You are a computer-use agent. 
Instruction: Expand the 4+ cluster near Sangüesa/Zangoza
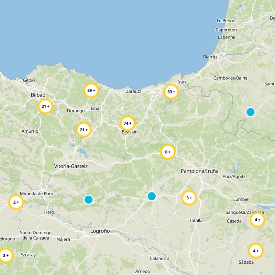pyautogui.click(x=257, y=220)
